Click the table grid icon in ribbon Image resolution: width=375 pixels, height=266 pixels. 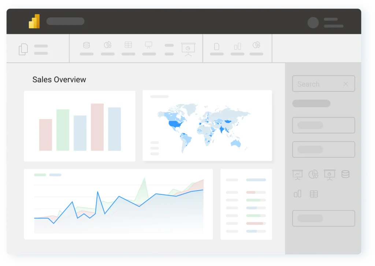coord(128,45)
